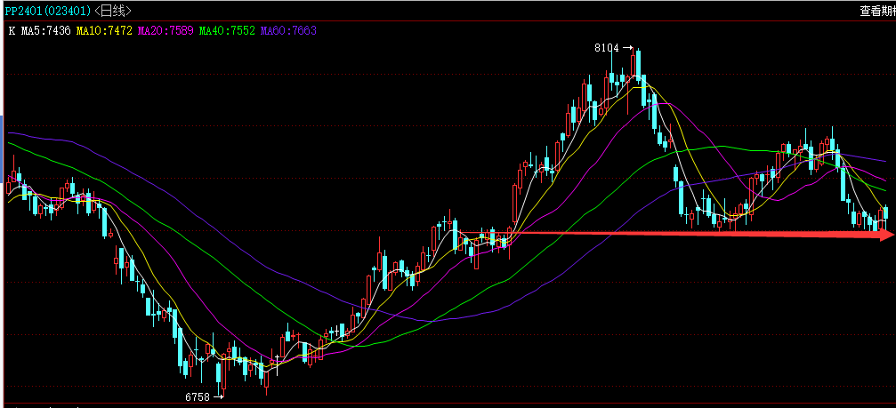Click the red arrow's left starting point

click(512, 233)
